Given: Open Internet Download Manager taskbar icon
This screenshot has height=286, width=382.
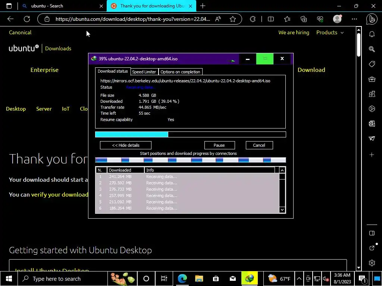Looking at the screenshot, I should [250, 279].
